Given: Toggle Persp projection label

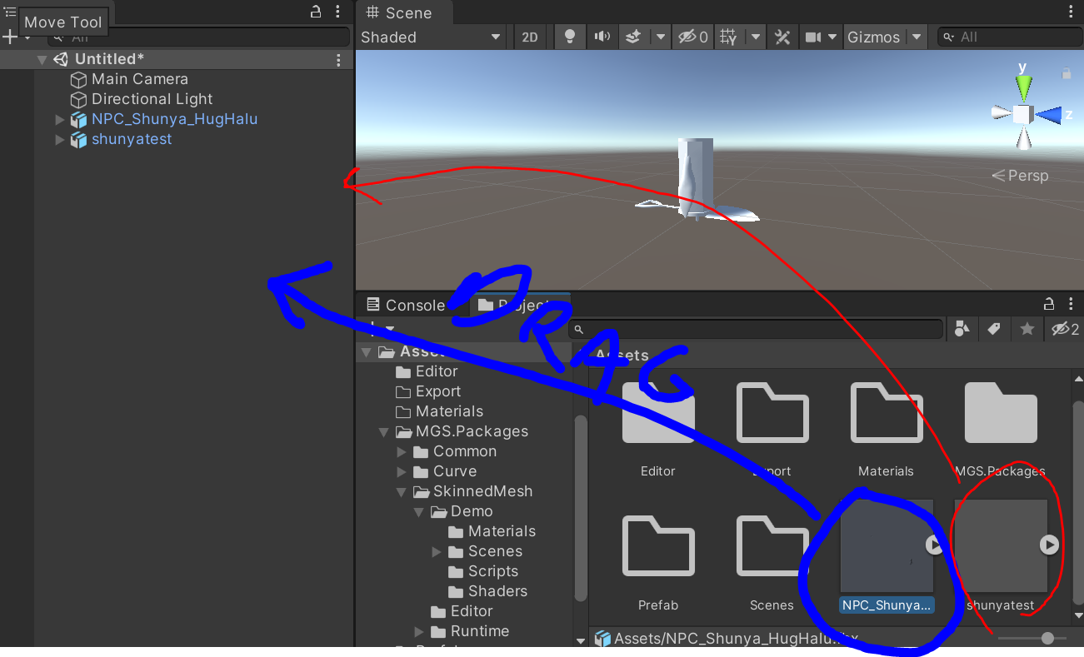Looking at the screenshot, I should pyautogui.click(x=1020, y=176).
